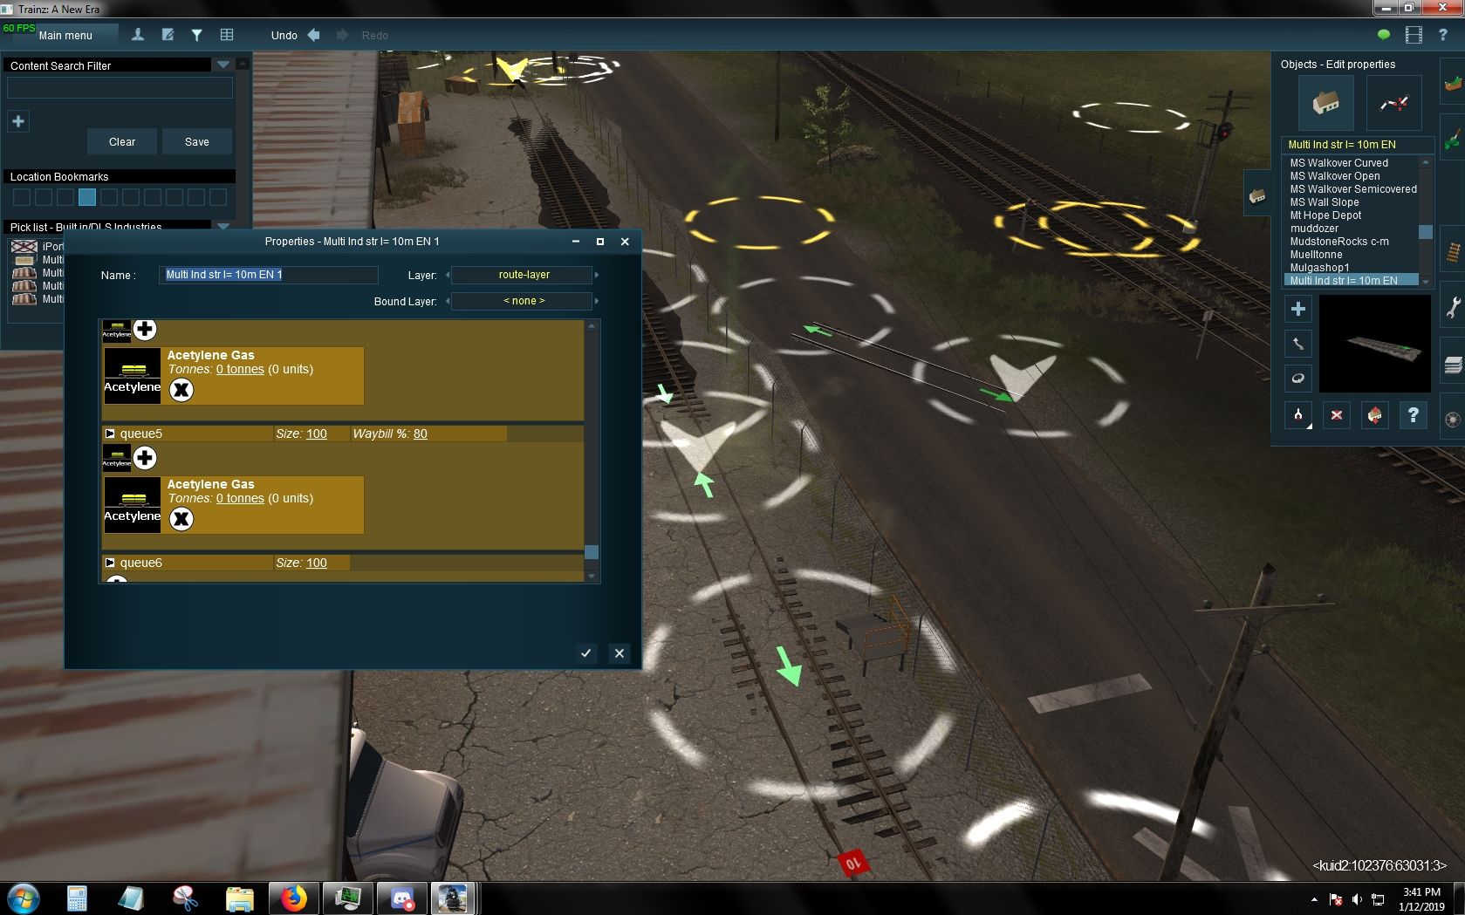Open the track tools tab icon
The image size is (1465, 915).
click(x=1453, y=251)
